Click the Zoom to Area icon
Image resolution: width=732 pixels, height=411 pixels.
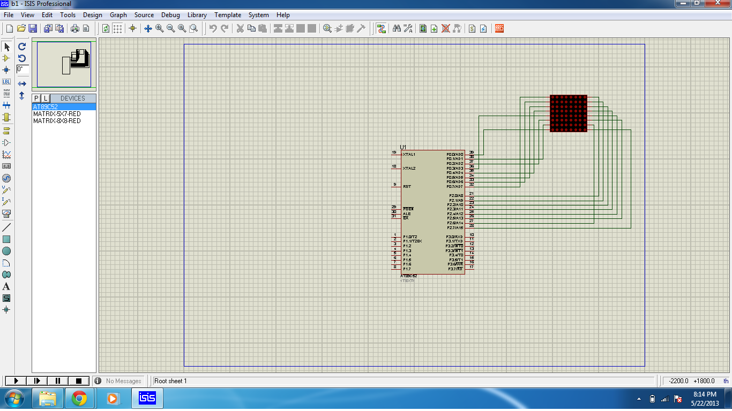tap(193, 28)
